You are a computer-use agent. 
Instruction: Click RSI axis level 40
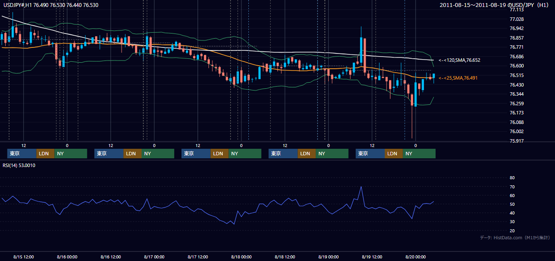(512, 213)
